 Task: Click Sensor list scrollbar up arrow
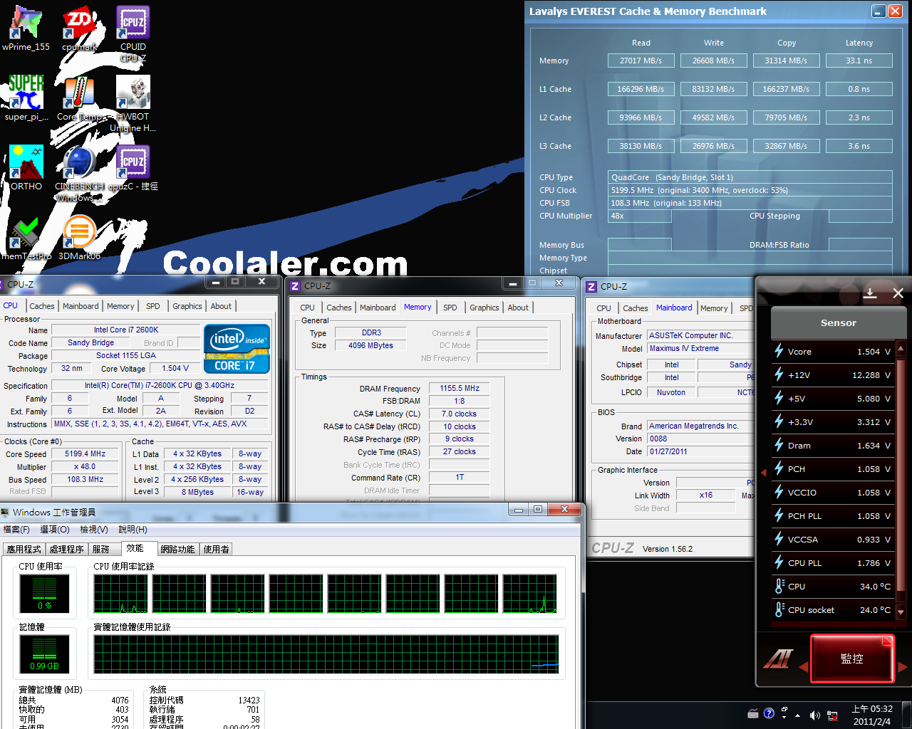pyautogui.click(x=901, y=347)
